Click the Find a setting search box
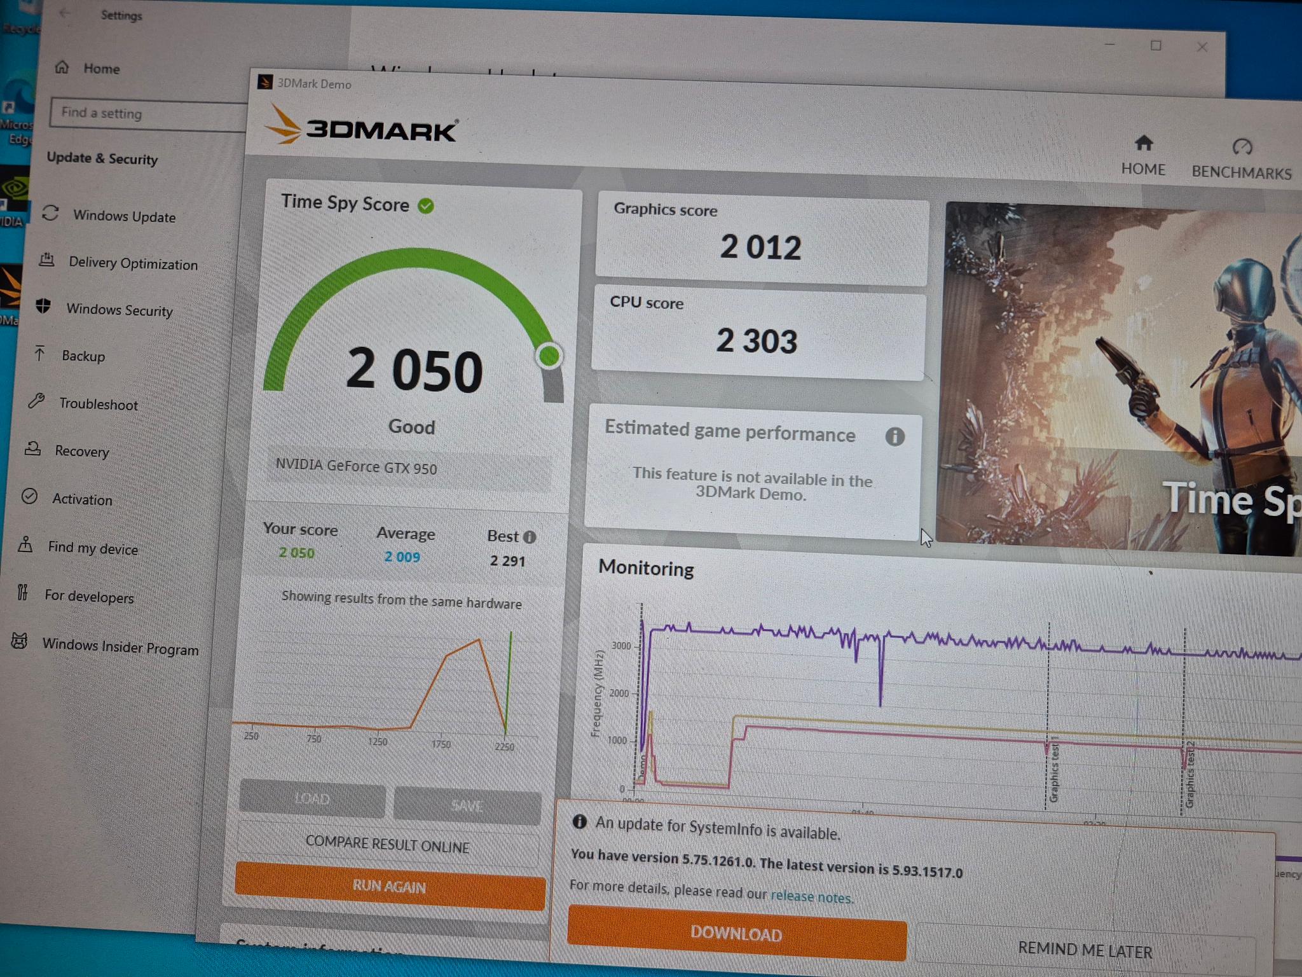This screenshot has width=1302, height=977. pyautogui.click(x=149, y=114)
